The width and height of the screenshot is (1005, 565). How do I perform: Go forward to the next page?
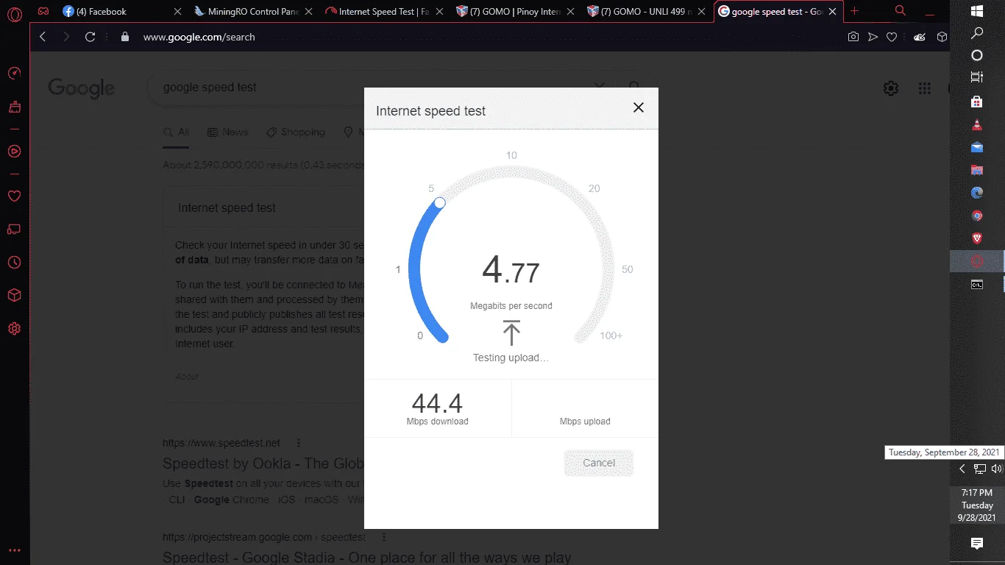[66, 37]
